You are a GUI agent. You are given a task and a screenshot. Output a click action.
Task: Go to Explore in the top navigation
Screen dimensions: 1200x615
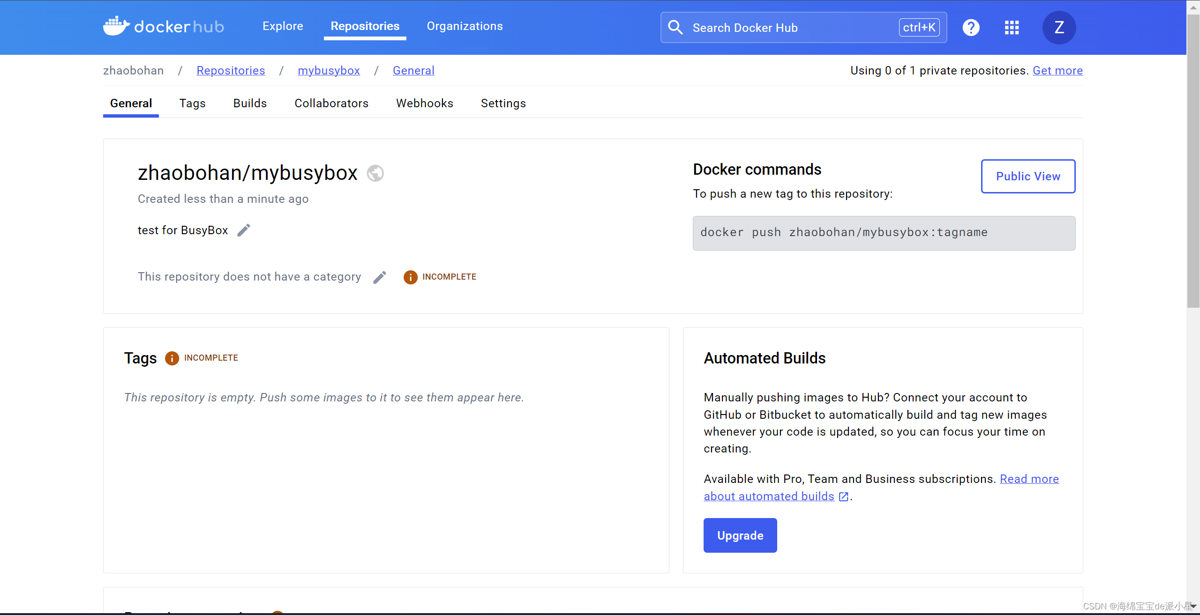pos(283,26)
